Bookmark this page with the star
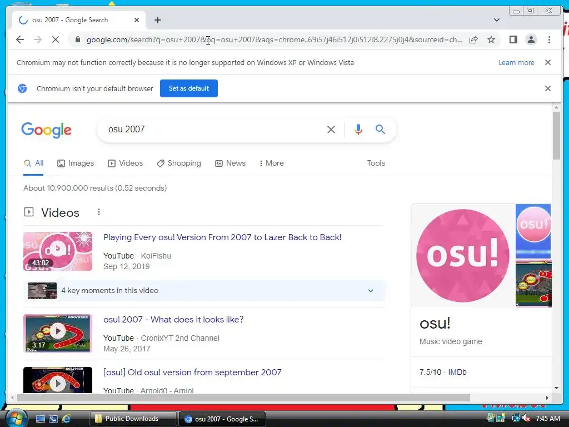Viewport: 569px width, 427px height. [491, 39]
